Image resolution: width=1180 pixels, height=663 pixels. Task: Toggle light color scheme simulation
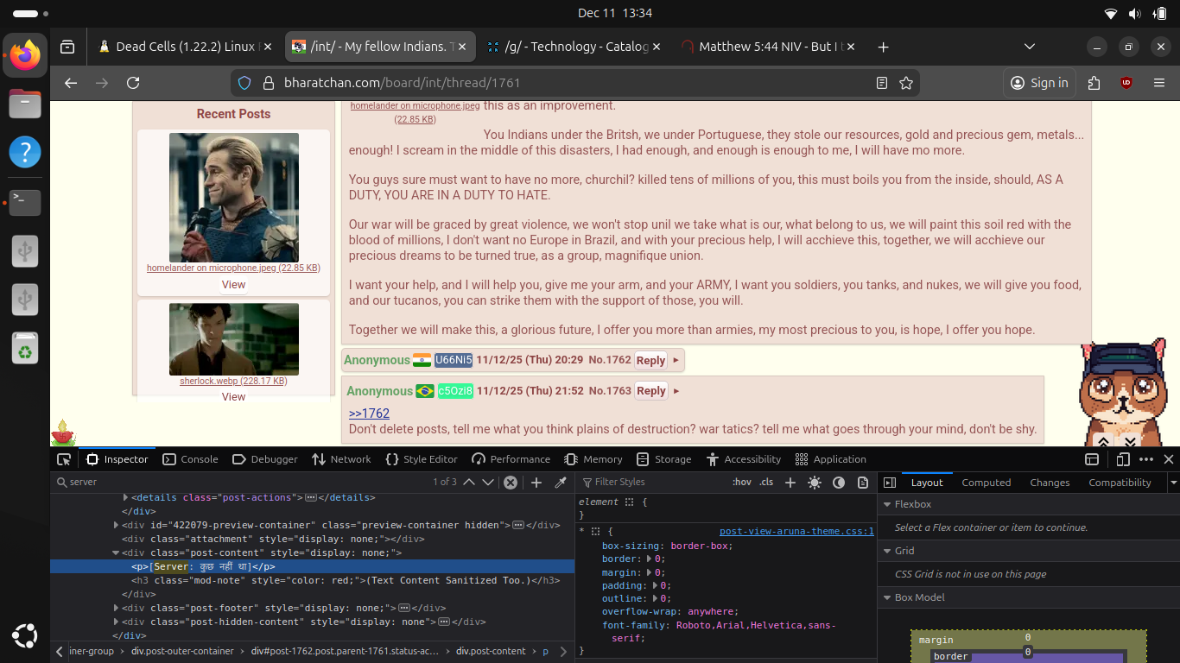point(814,483)
